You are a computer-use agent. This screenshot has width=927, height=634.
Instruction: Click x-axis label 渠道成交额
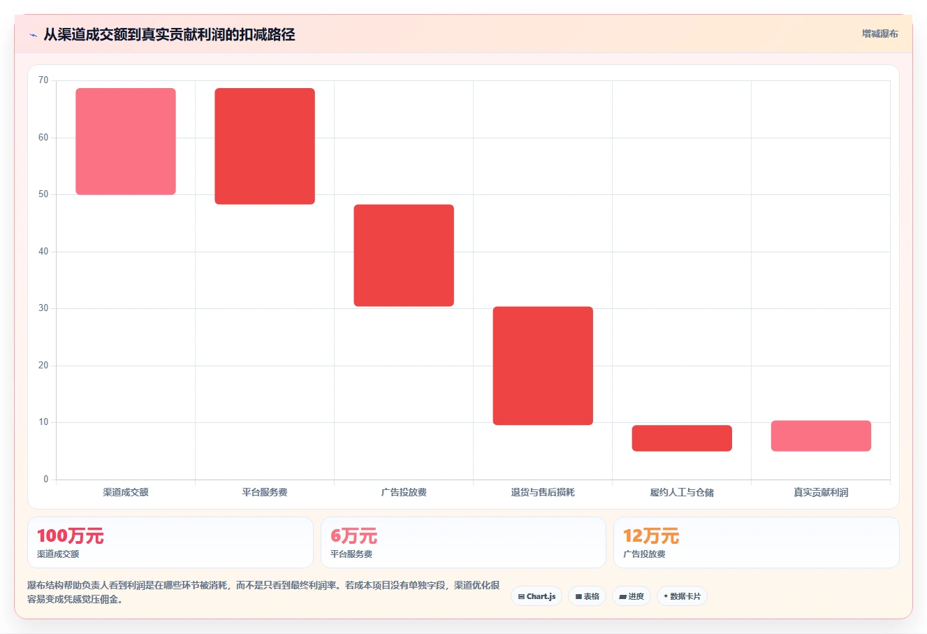(126, 492)
